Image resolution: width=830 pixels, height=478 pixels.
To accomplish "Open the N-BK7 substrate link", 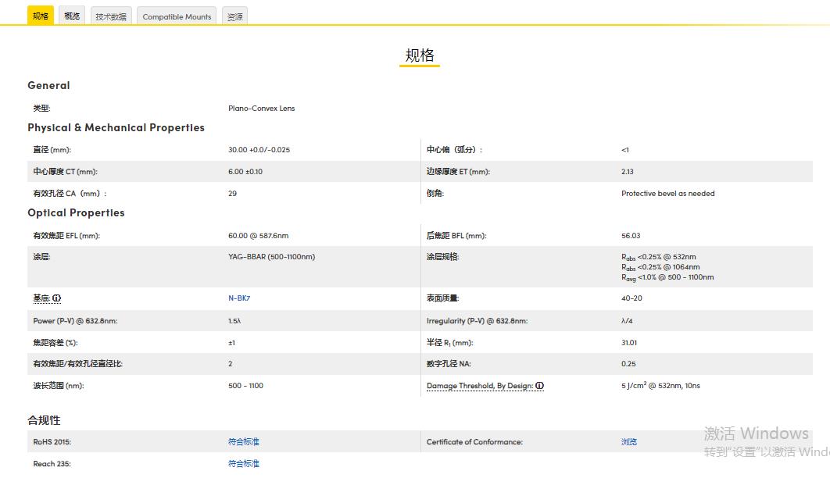I will [239, 298].
